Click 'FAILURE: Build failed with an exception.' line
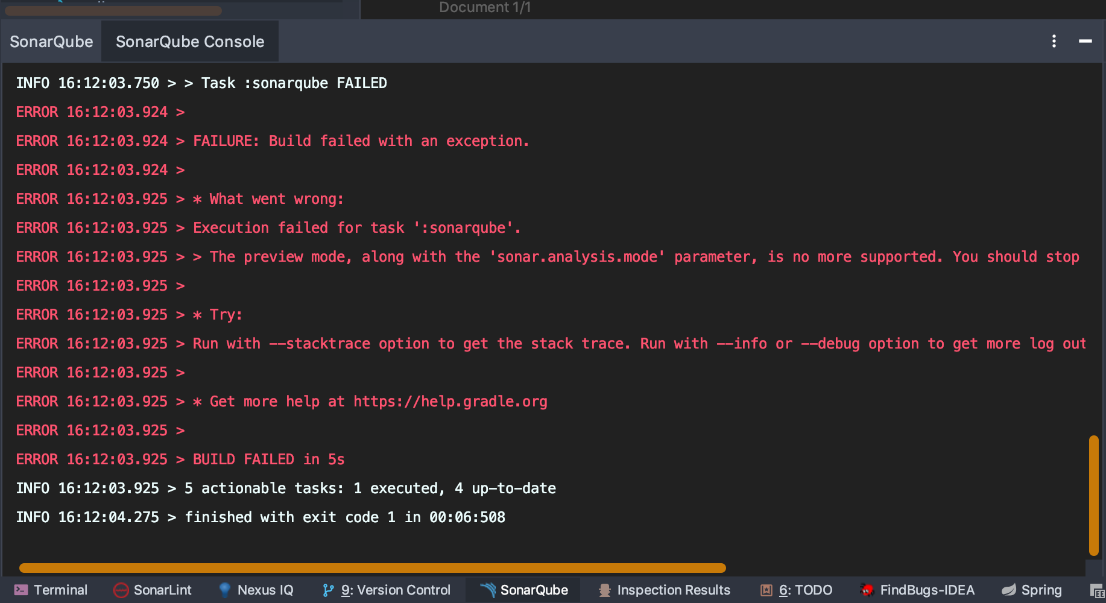Image resolution: width=1106 pixels, height=603 pixels. pos(273,141)
